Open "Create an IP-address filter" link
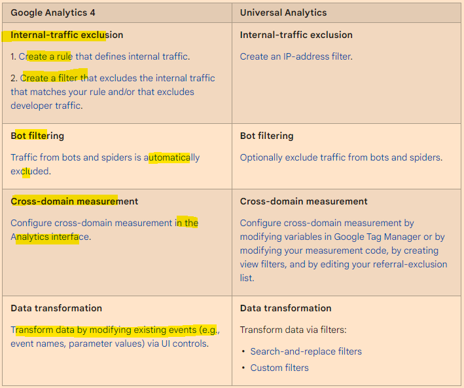This screenshot has height=388, width=464. coord(296,56)
